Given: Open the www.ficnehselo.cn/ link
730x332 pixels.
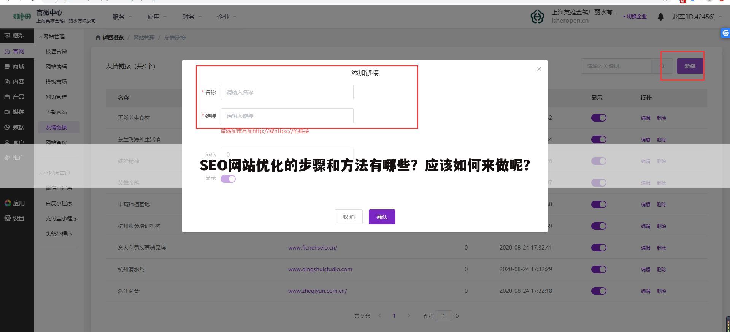Looking at the screenshot, I should [x=313, y=248].
